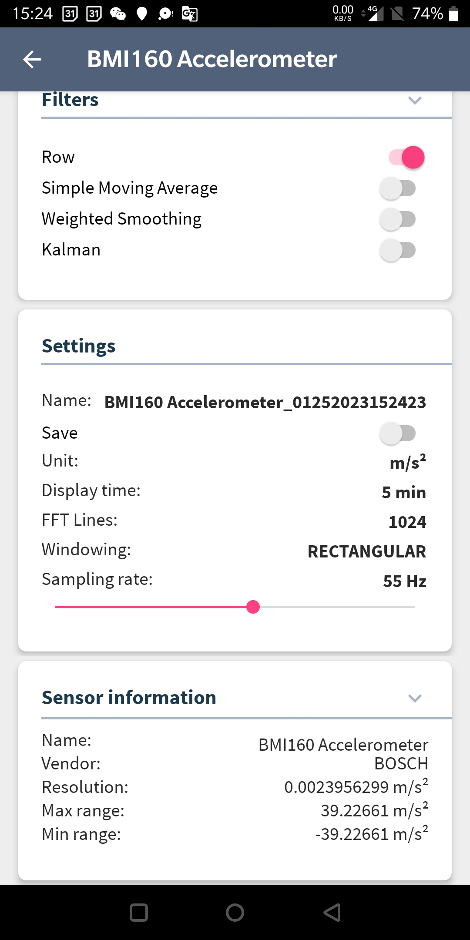Collapse the Filters section chevron
Image resolution: width=470 pixels, height=940 pixels.
coord(415,101)
